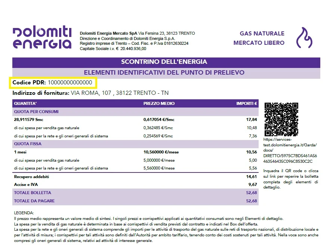Select the 'MERCATO LIBERO' heading text
The image size is (330, 252).
tap(259, 43)
